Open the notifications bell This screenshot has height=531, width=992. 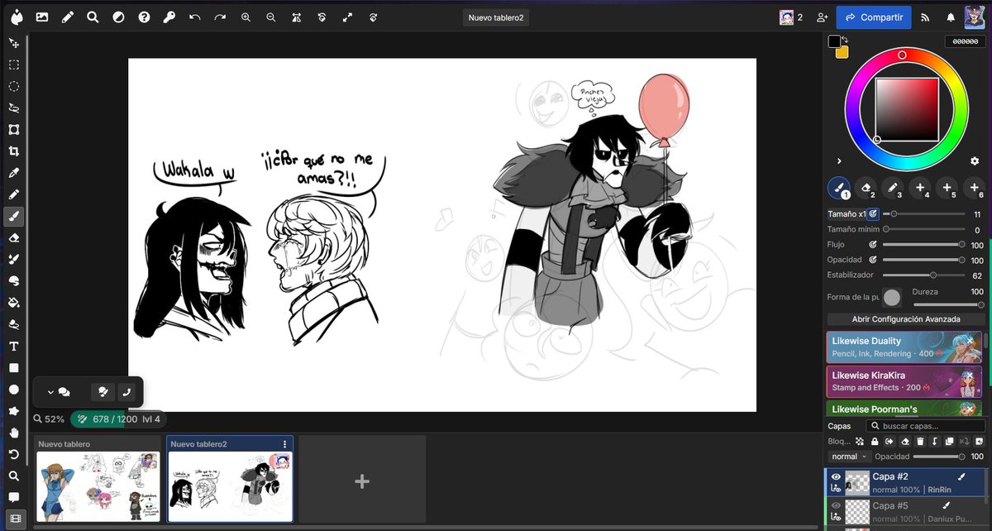951,17
